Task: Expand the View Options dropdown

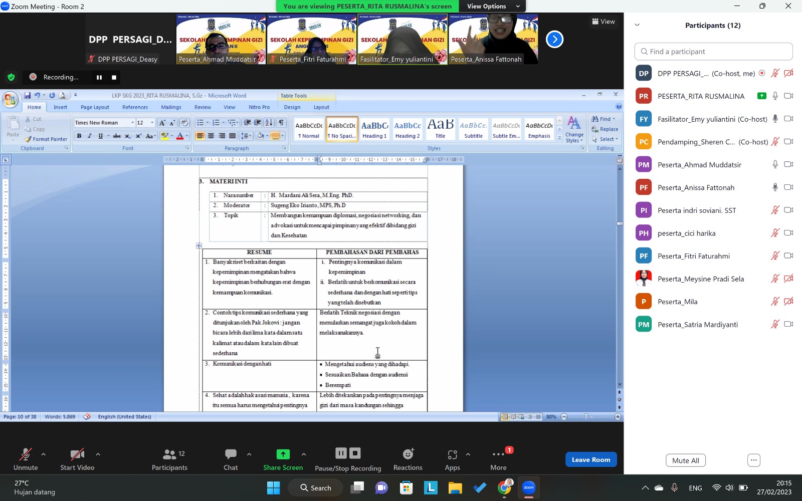Action: [x=493, y=6]
